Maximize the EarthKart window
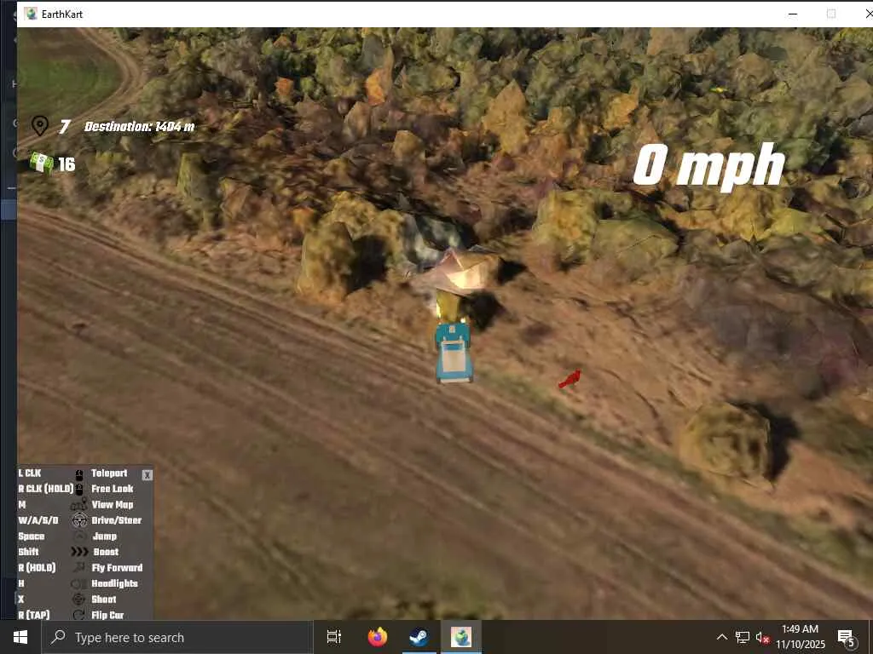The width and height of the screenshot is (873, 654). tap(831, 14)
